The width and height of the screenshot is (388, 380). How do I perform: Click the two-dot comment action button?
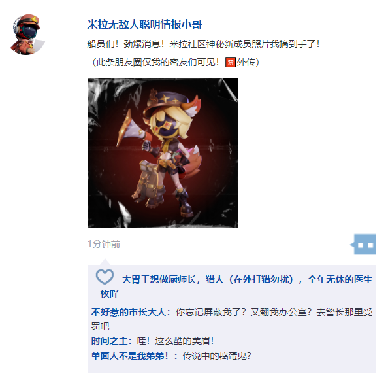click(x=364, y=245)
